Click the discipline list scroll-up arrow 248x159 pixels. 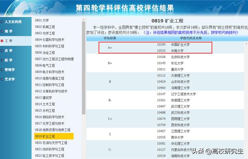tap(84, 20)
